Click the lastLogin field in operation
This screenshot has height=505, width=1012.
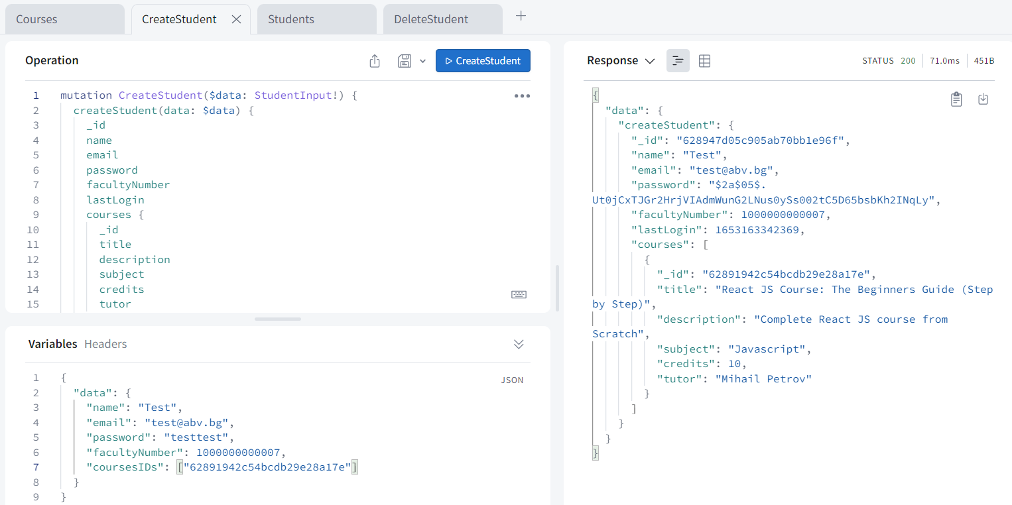(115, 199)
